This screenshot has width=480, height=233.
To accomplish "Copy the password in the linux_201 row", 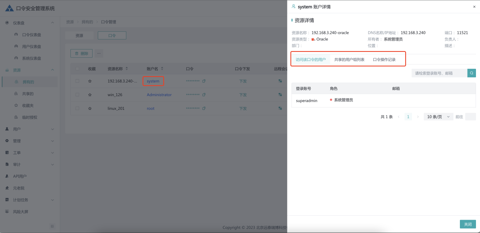I will (x=204, y=109).
